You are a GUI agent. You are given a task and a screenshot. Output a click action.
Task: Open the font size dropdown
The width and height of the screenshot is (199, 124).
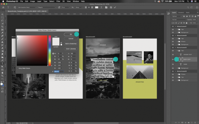66,7
